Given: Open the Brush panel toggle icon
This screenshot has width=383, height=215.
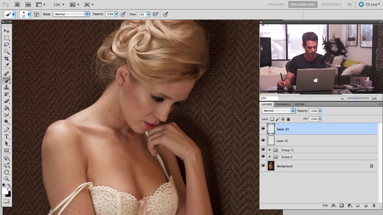Looking at the screenshot, I should pyautogui.click(x=36, y=14).
